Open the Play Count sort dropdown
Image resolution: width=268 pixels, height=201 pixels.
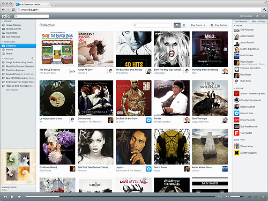(x=198, y=25)
